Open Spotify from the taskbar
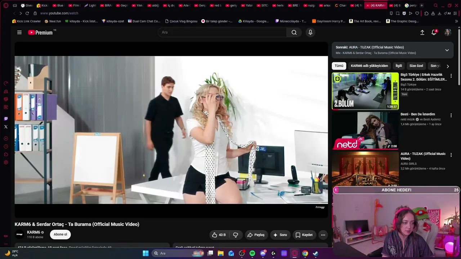Image resolution: width=461 pixels, height=259 pixels. [x=252, y=253]
